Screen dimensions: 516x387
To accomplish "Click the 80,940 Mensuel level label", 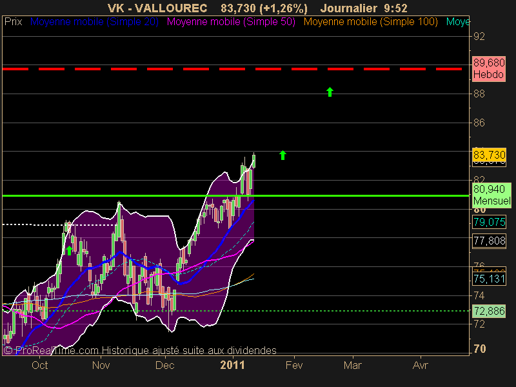I will click(491, 195).
